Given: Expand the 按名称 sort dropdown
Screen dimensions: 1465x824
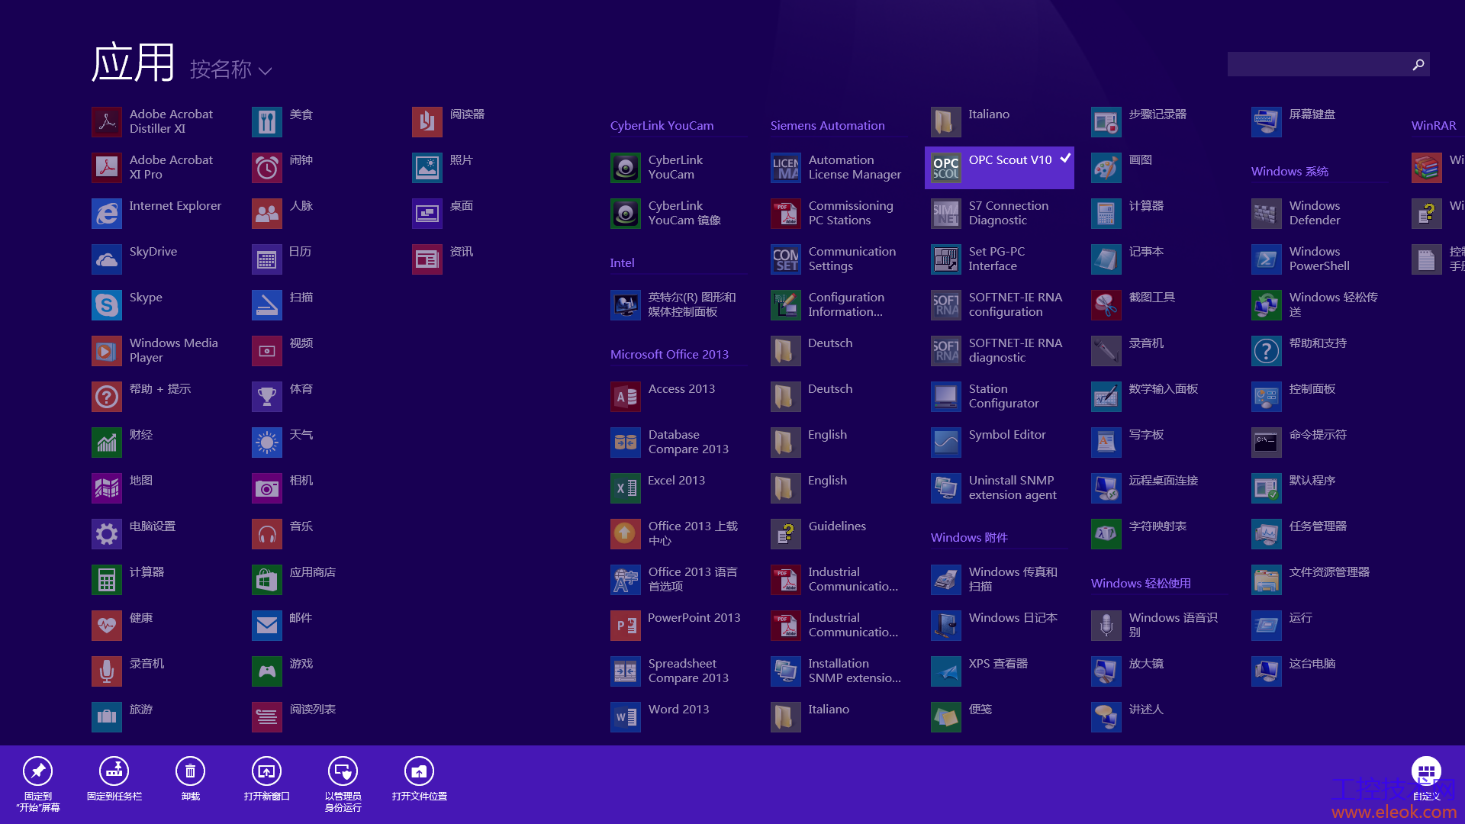Looking at the screenshot, I should click(x=230, y=69).
